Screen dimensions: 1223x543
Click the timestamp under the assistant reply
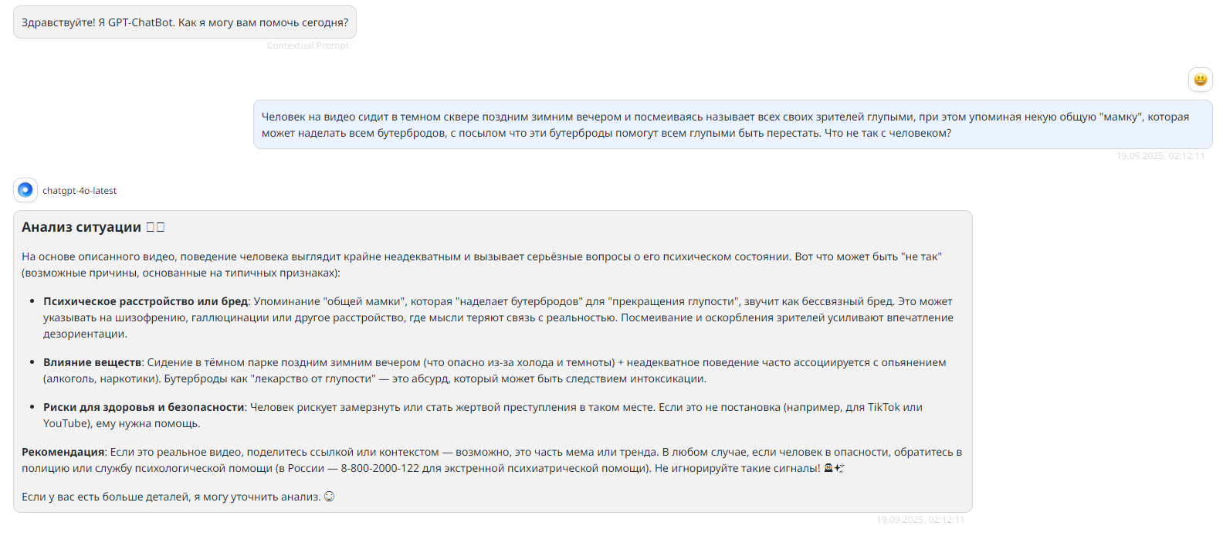coord(920,520)
